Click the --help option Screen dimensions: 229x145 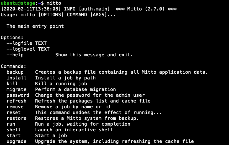(x=15, y=55)
